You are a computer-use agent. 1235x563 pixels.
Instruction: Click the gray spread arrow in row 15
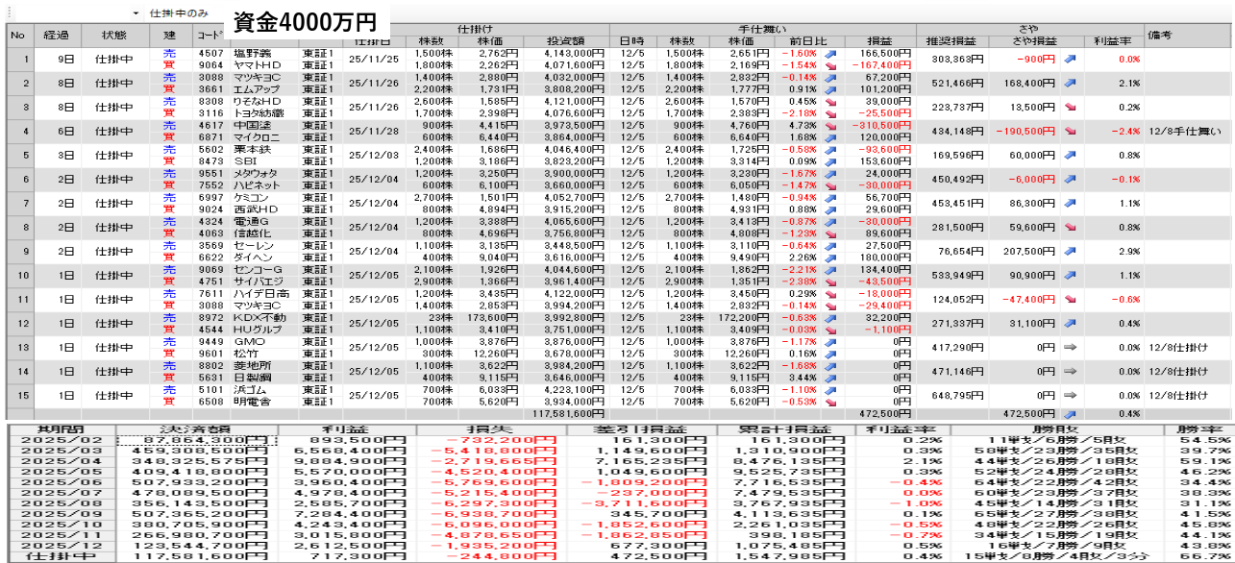click(1069, 395)
